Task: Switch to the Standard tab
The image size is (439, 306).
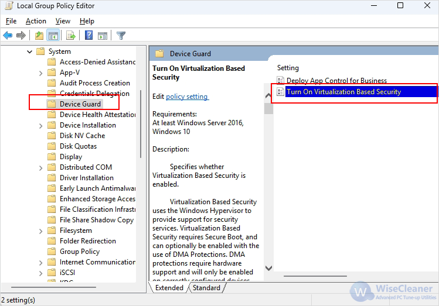Action: (x=207, y=287)
